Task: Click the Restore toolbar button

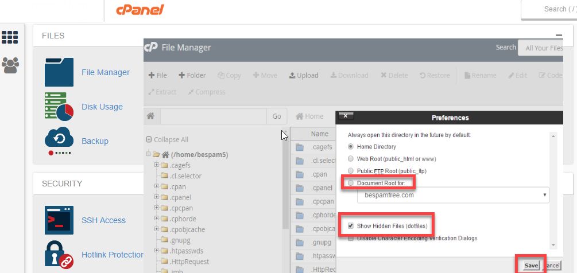Action: click(x=435, y=75)
